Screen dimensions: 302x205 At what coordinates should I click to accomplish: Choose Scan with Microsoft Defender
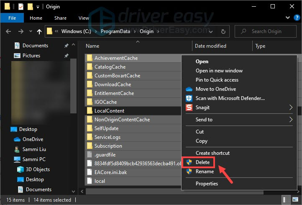tap(239, 98)
